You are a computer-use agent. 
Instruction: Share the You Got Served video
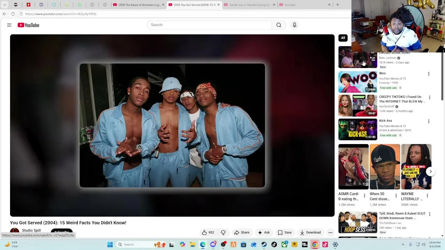tap(242, 233)
